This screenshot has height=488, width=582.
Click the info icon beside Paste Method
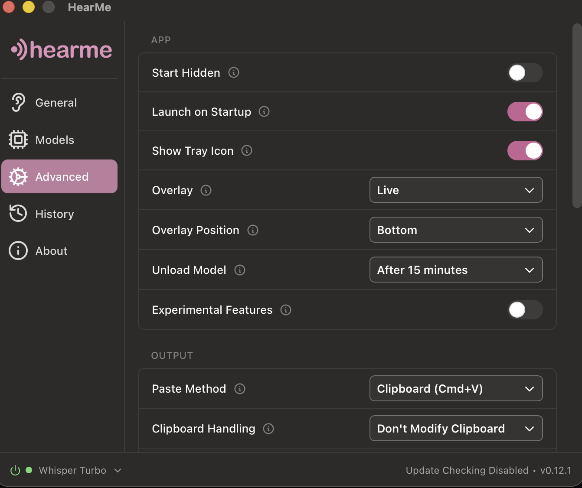[x=240, y=389]
